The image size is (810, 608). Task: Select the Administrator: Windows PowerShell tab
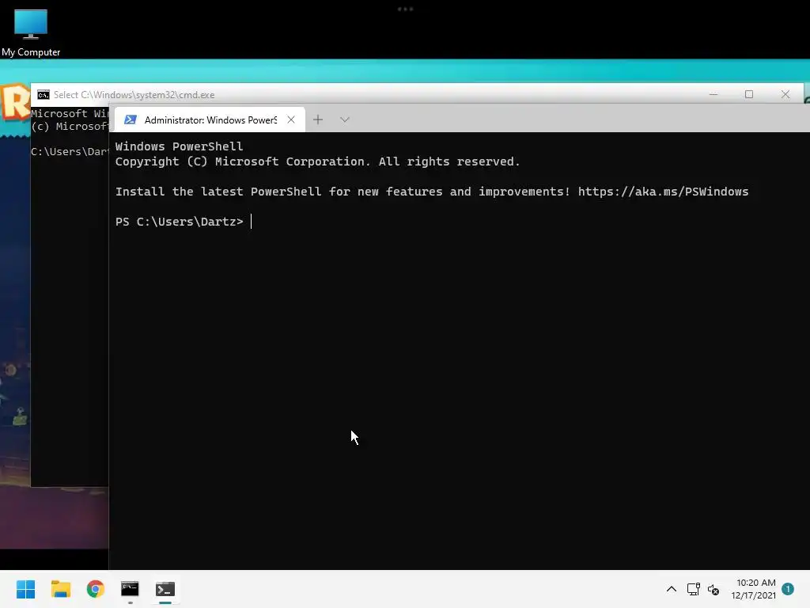(210, 120)
